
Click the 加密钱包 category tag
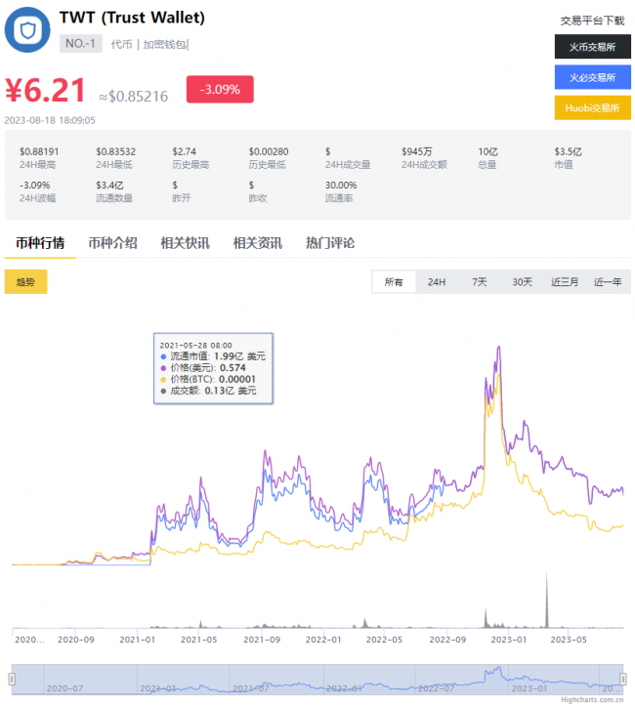pos(164,44)
